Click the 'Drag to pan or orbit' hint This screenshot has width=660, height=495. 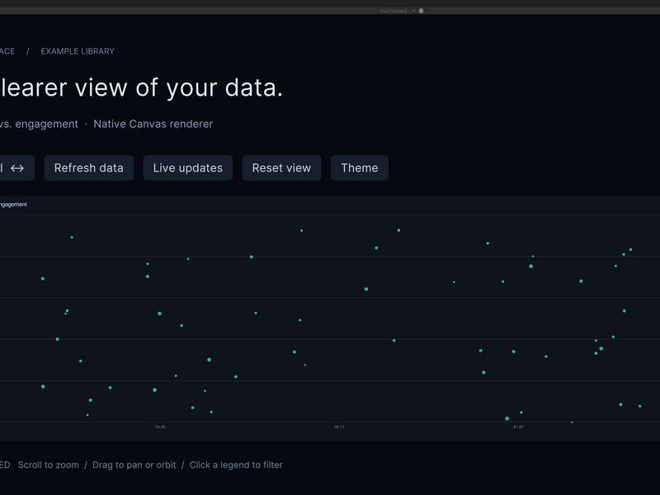click(134, 465)
